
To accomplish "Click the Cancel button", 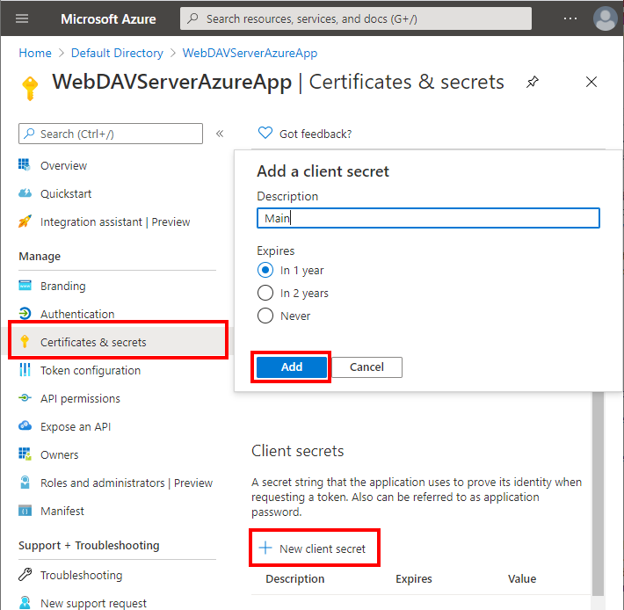I will pos(366,367).
